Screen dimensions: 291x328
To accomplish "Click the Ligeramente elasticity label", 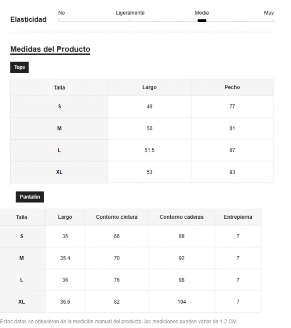I will click(x=130, y=13).
